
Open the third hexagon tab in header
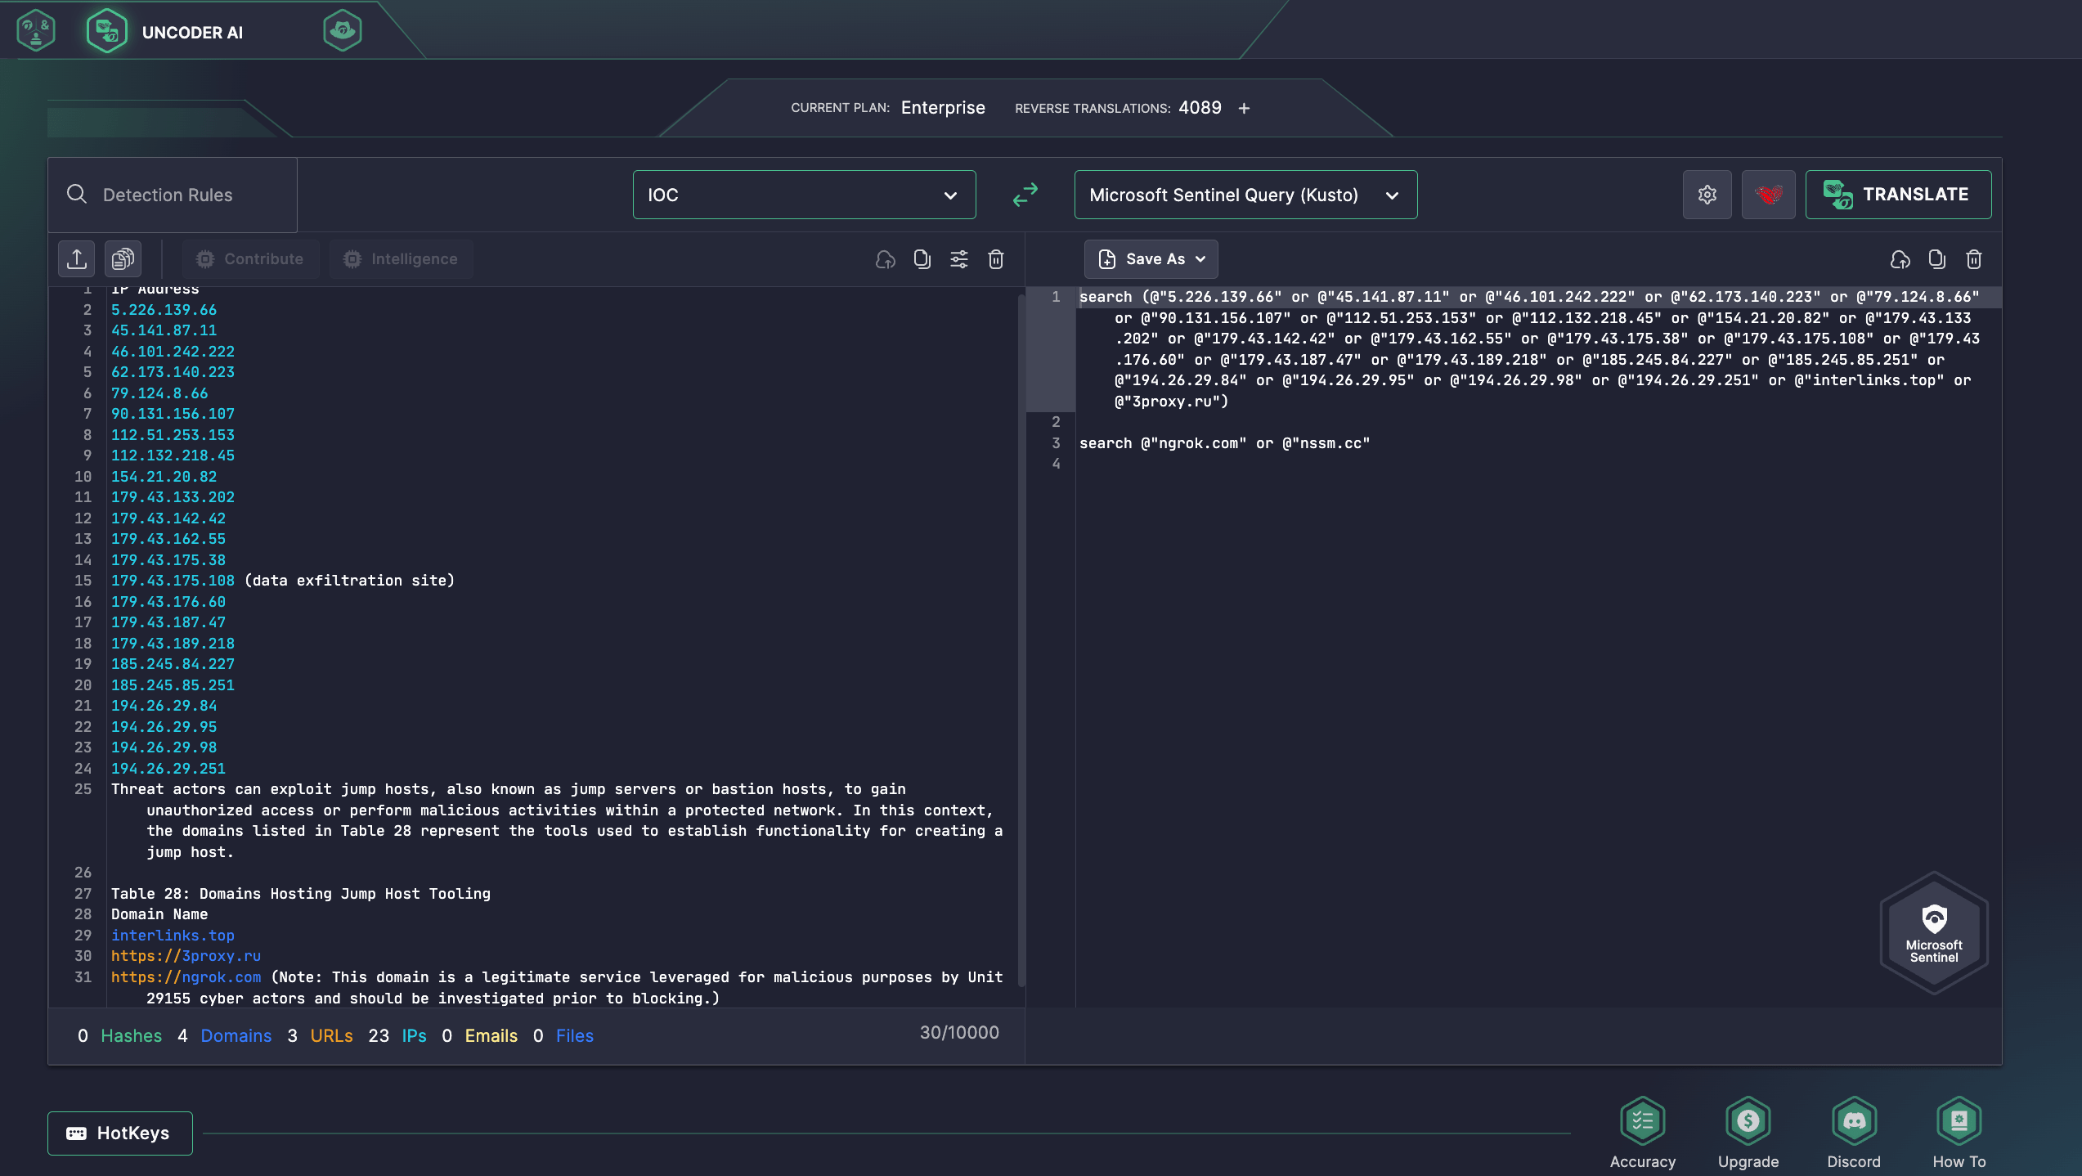click(x=342, y=31)
